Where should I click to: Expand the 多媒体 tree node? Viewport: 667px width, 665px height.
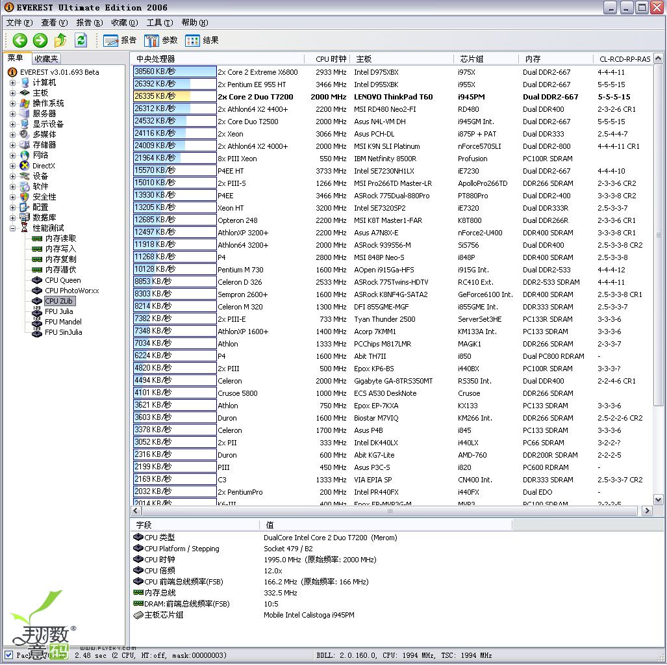point(12,135)
